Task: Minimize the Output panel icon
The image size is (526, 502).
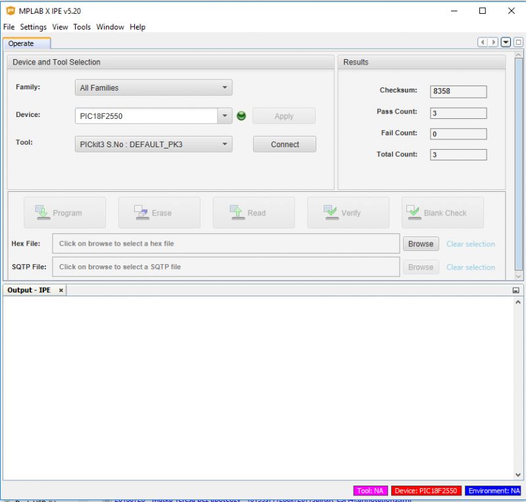Action: [x=516, y=290]
